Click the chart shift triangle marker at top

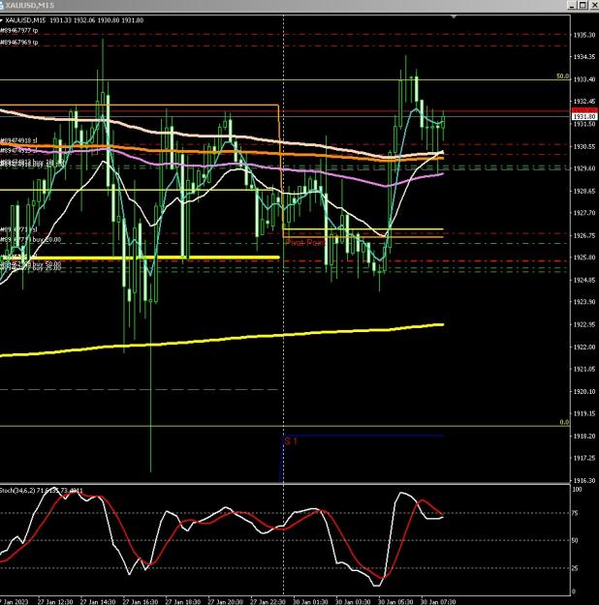[454, 17]
